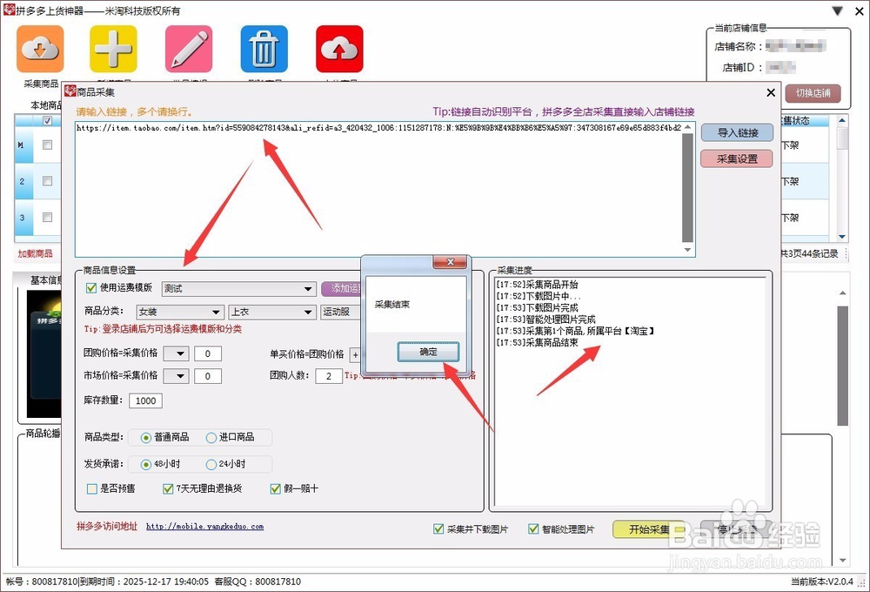This screenshot has height=592, width=870.
Task: Click the 采集商品 cloud download icon
Action: [40, 49]
